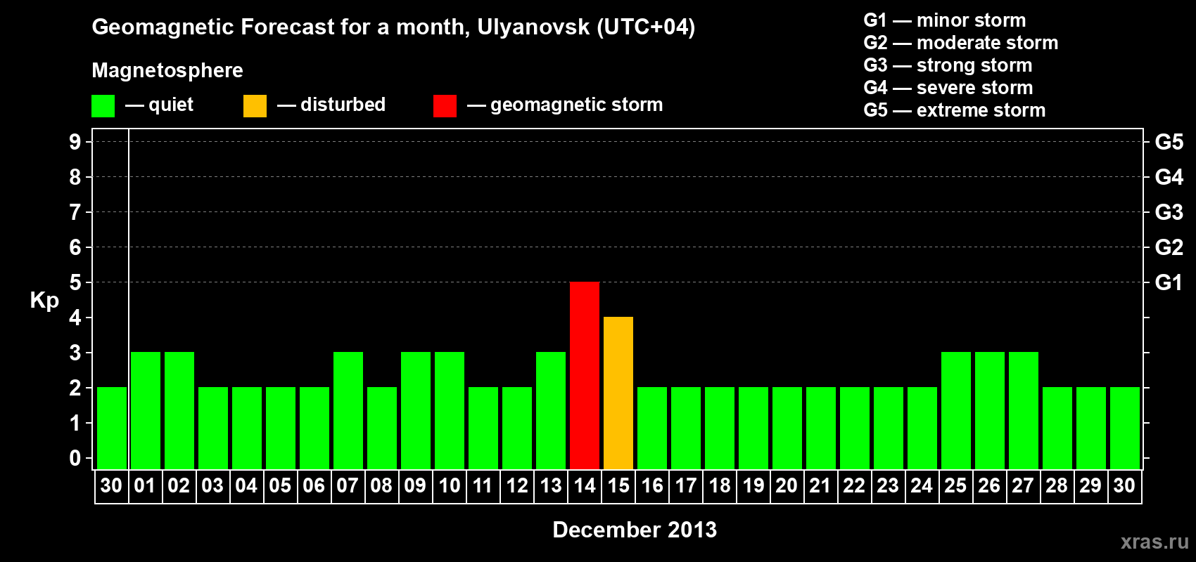
Task: Click the Kp value 9 on the axis
Action: pos(75,142)
